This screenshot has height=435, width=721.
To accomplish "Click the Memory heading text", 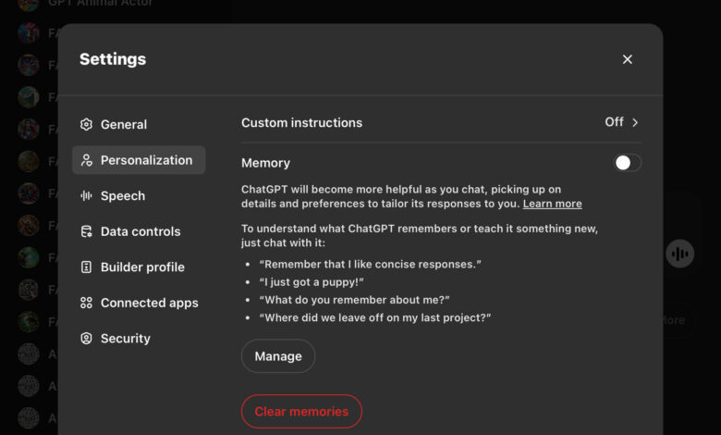I will point(266,163).
